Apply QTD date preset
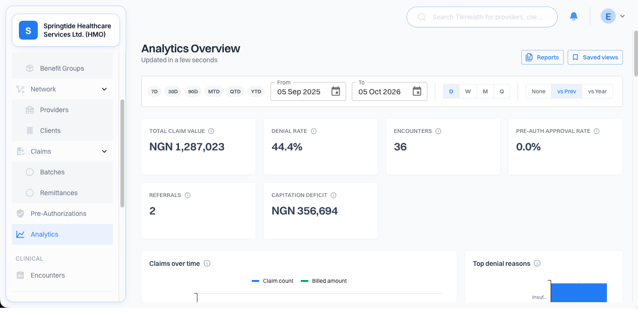The image size is (638, 313). click(235, 91)
